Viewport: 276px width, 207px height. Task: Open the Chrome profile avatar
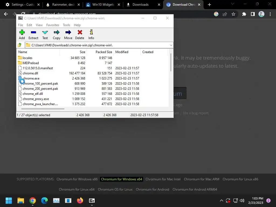click(261, 14)
